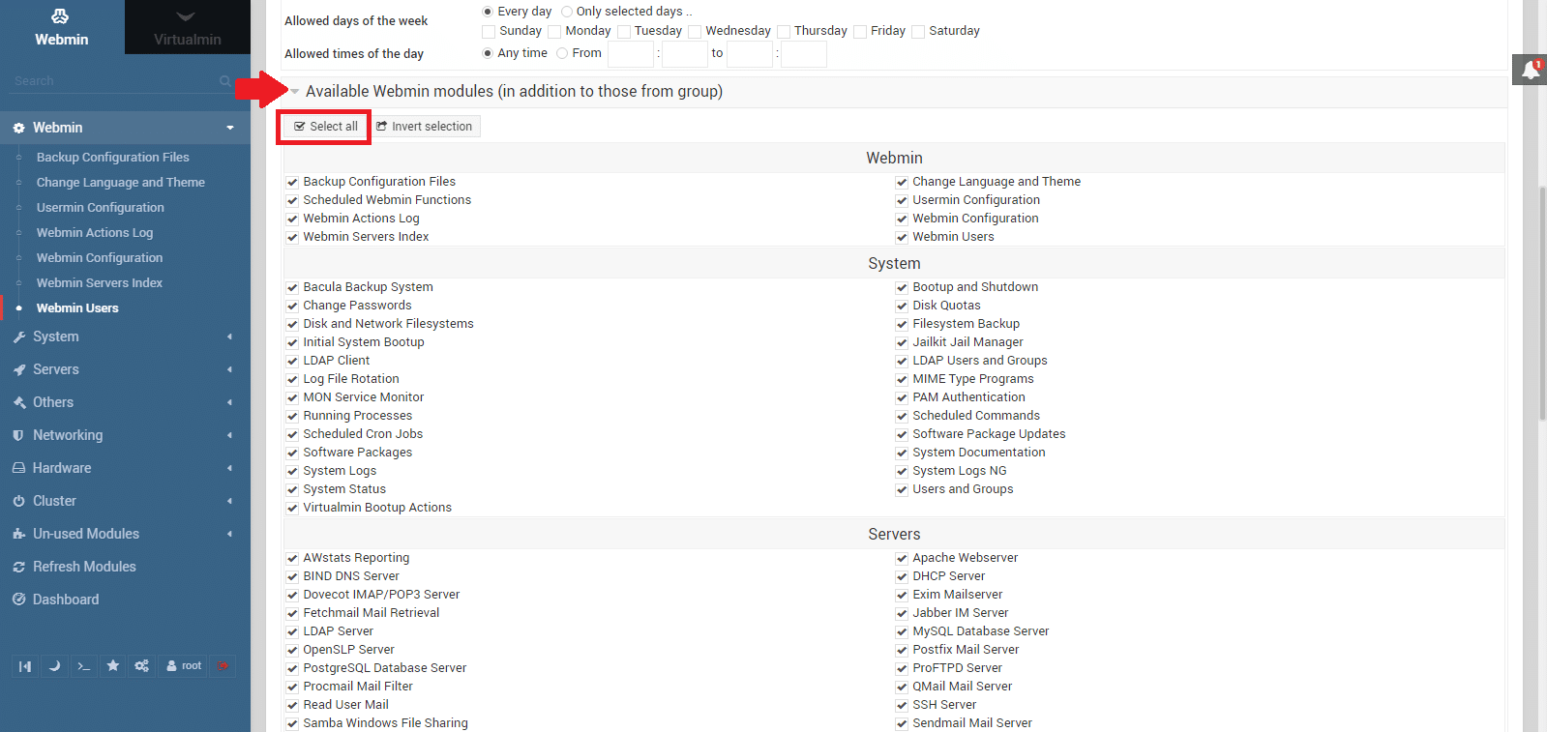This screenshot has width=1547, height=732.
Task: Uncheck the Users and Groups checkbox
Action: pyautogui.click(x=902, y=489)
